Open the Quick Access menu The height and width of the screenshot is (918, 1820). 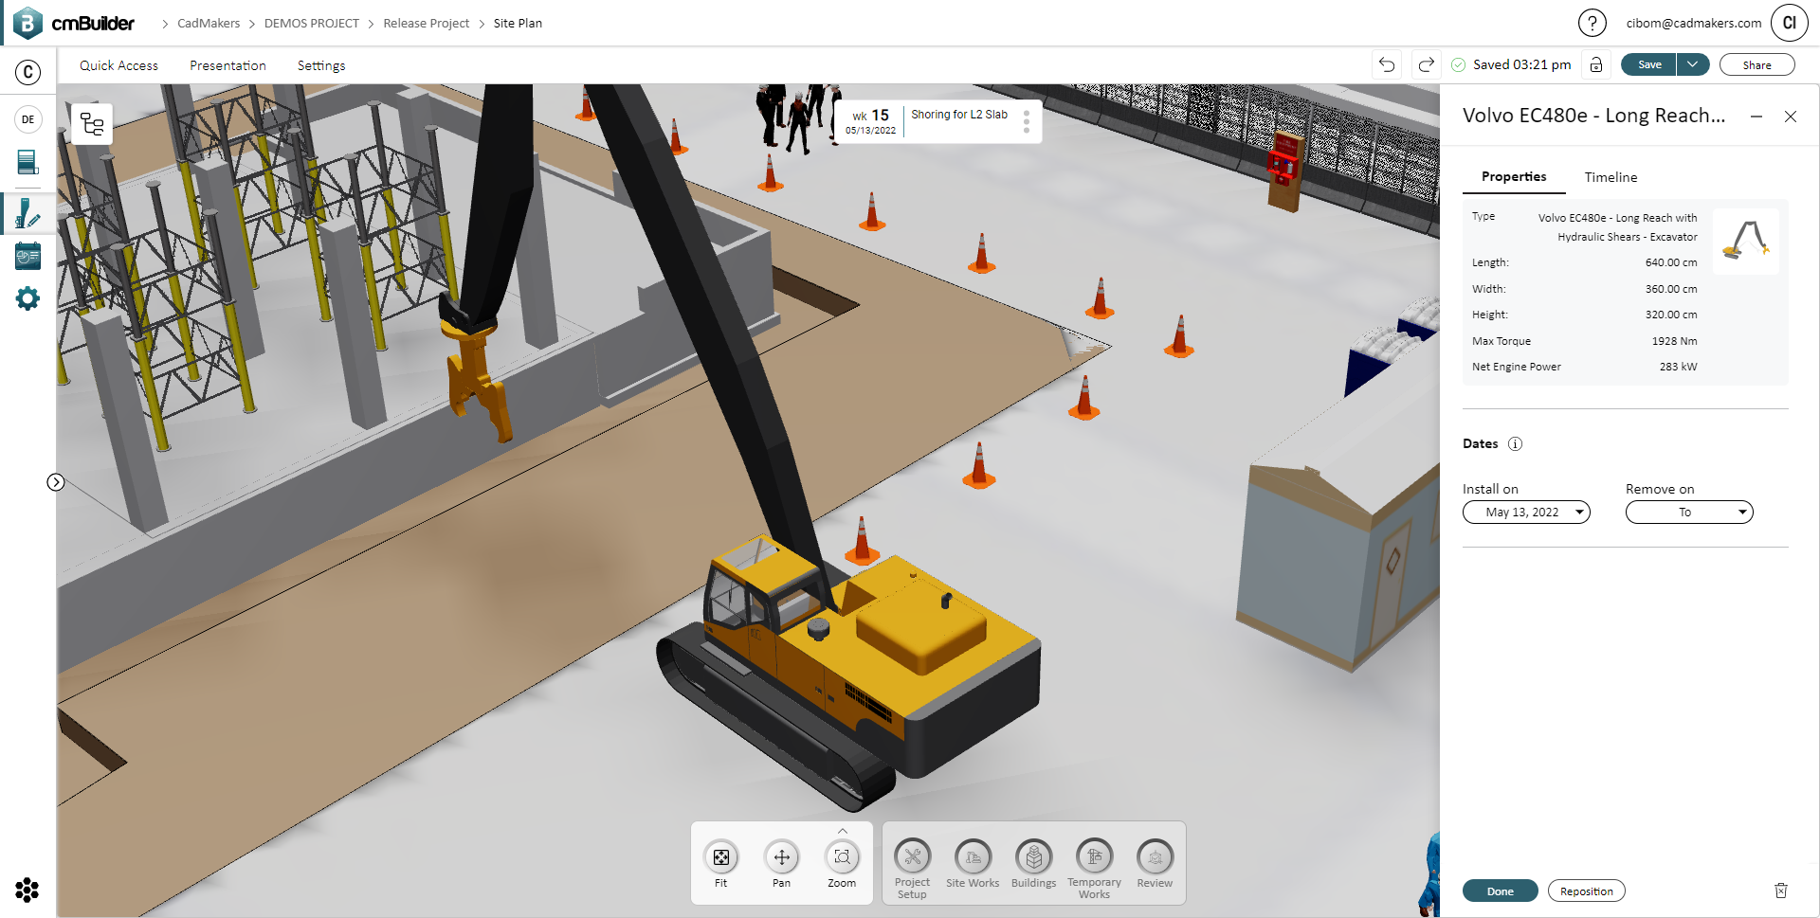[x=118, y=65]
